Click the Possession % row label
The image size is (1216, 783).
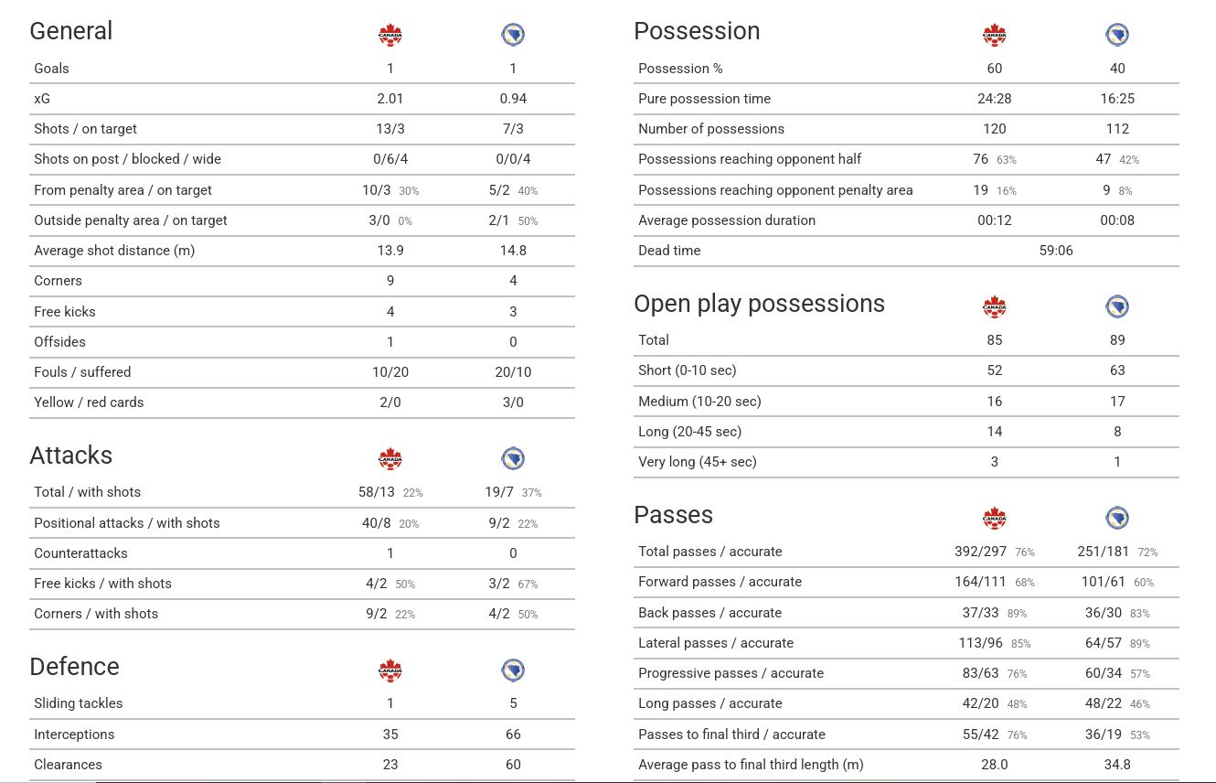[x=680, y=69]
